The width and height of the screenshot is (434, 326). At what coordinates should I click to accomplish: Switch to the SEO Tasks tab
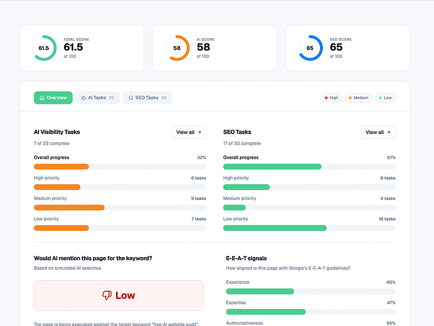[147, 98]
